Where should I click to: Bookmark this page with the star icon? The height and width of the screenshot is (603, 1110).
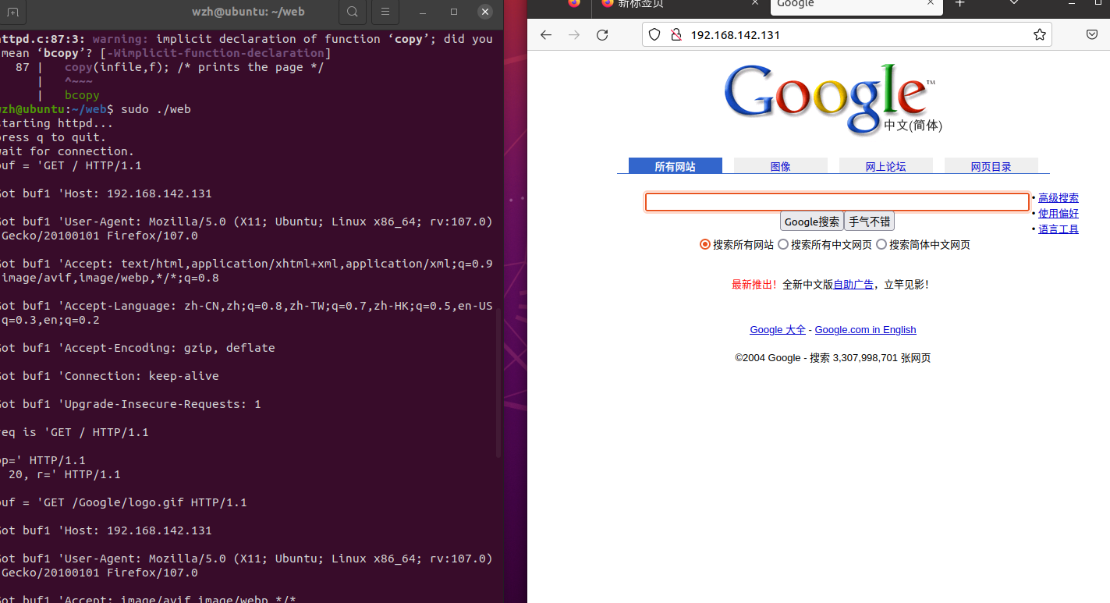pyautogui.click(x=1039, y=35)
